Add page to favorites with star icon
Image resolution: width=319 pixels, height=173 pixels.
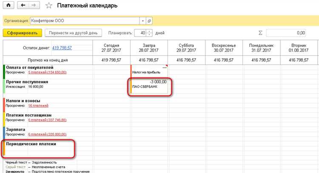pos(48,6)
